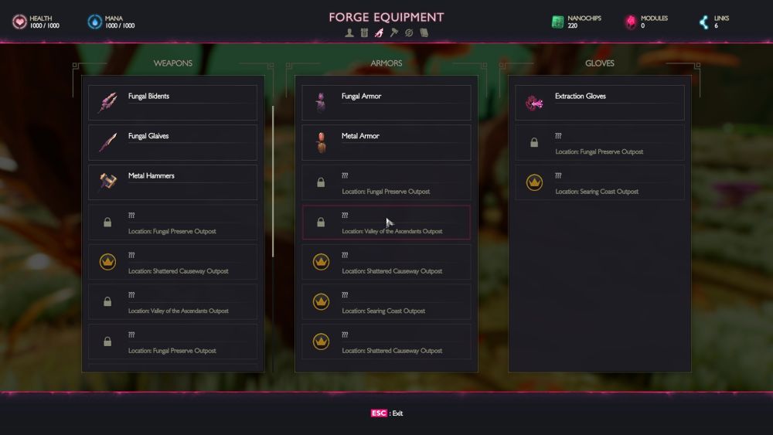Screen dimensions: 773x435
Task: Click the weapons list scrollbar
Action: (x=273, y=181)
